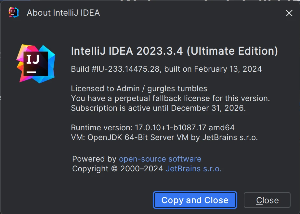Open the open-source software link
300x214 pixels.
coord(160,159)
